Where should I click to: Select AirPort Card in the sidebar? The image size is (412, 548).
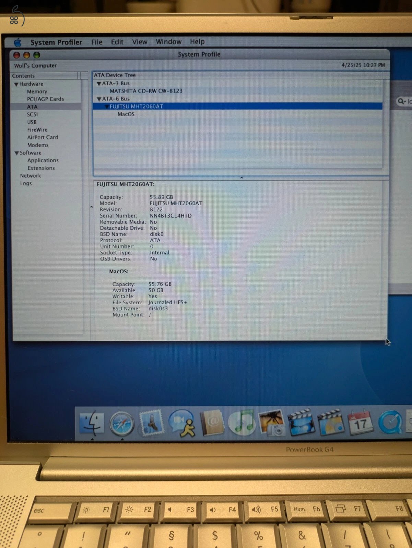(43, 137)
